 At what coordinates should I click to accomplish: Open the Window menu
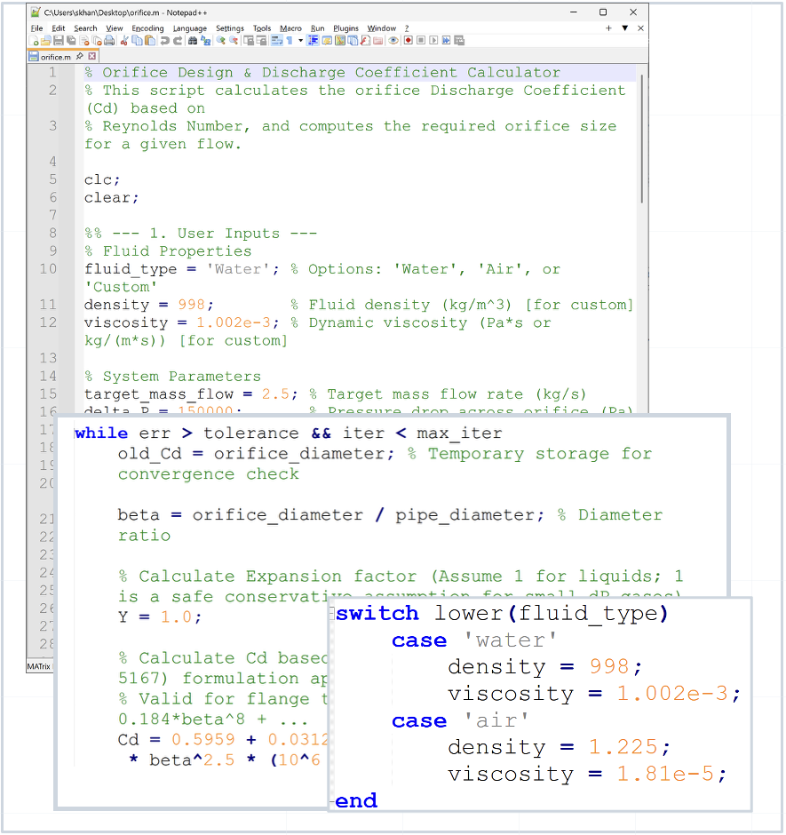point(381,28)
